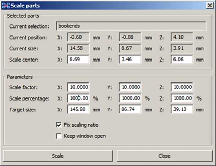216x166 pixels.
Task: Click the 'Target size:' label
Action: point(23,110)
